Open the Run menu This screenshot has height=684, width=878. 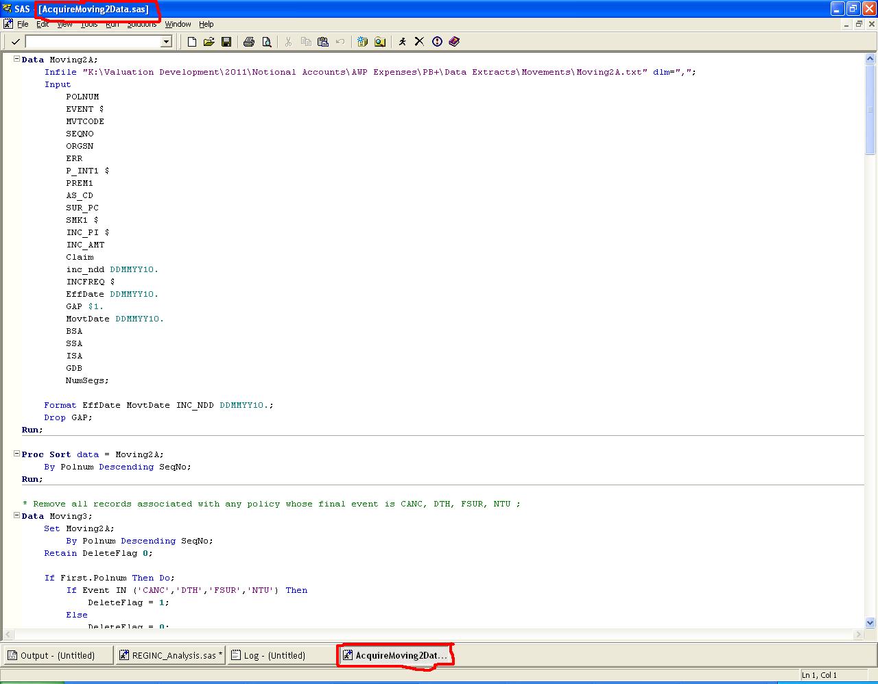[112, 24]
